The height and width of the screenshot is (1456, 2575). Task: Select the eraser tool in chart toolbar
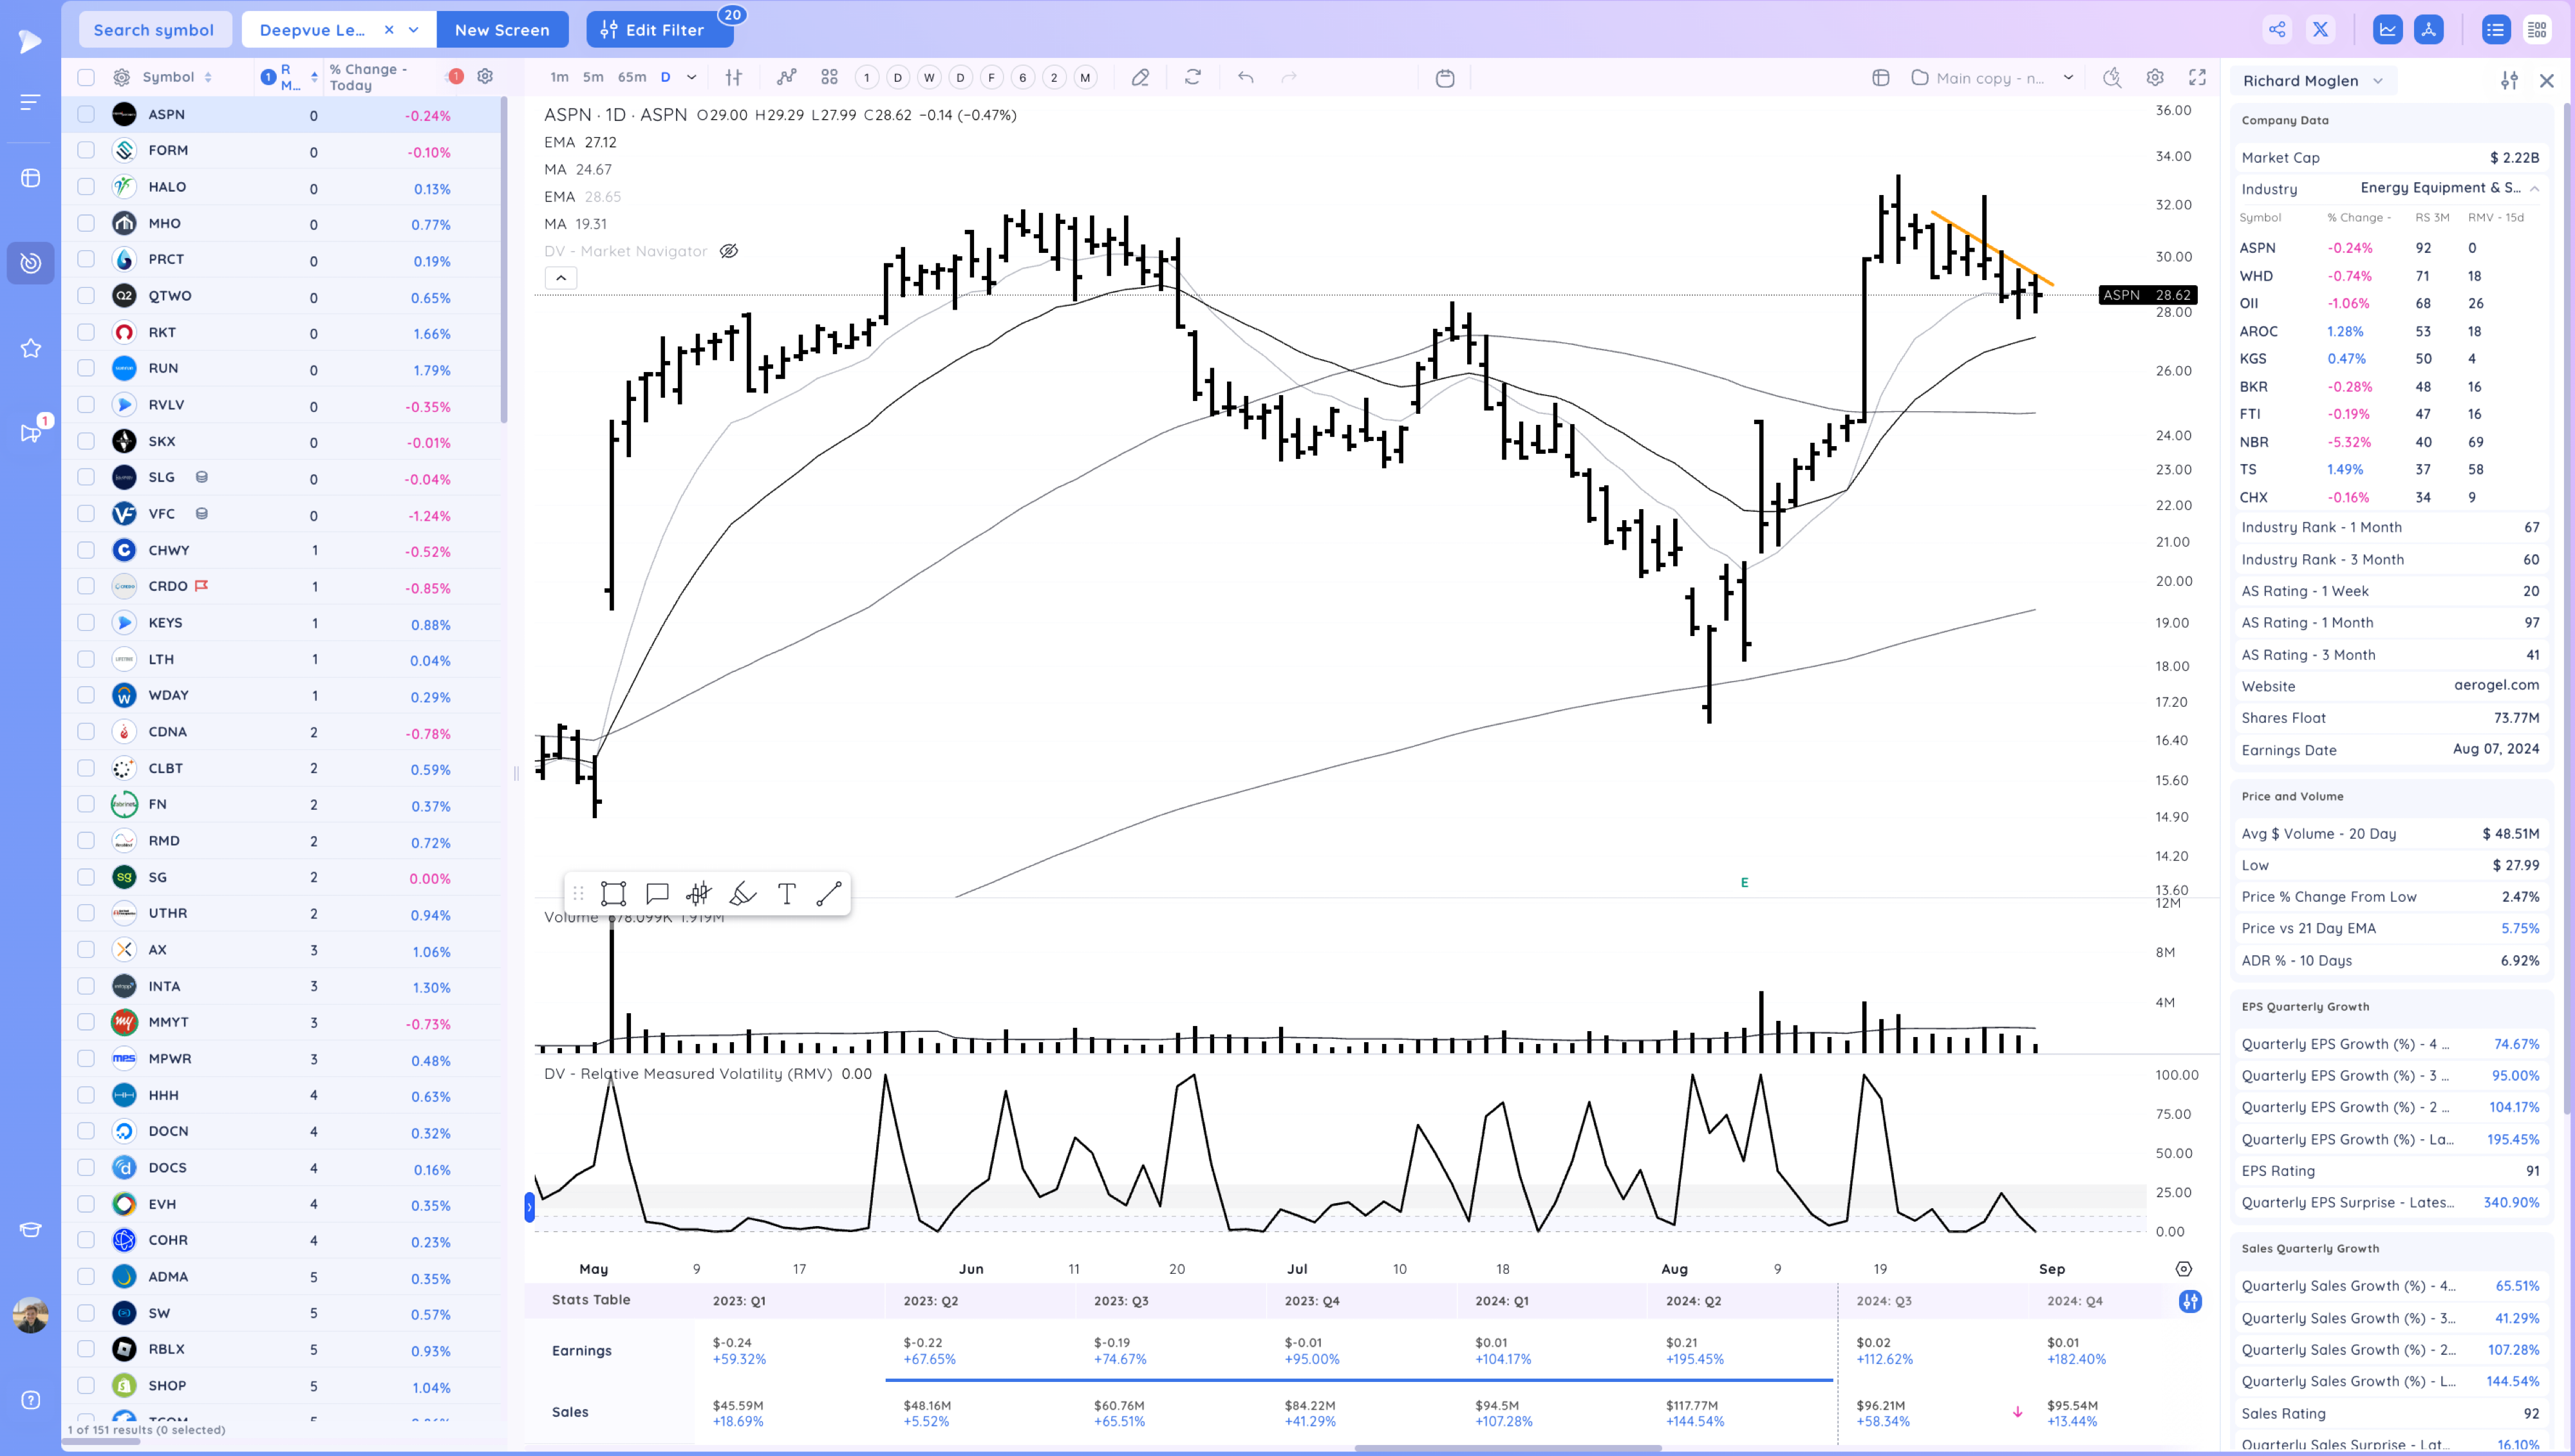[1140, 77]
